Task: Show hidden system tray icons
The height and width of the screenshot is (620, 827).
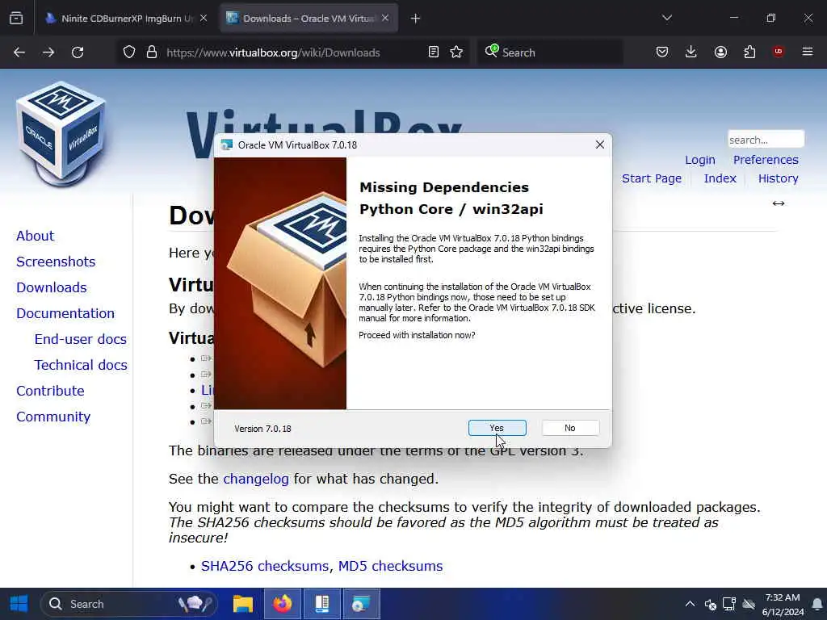Action: click(x=690, y=604)
